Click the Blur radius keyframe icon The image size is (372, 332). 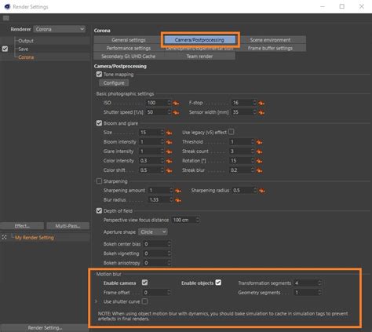tap(178, 200)
